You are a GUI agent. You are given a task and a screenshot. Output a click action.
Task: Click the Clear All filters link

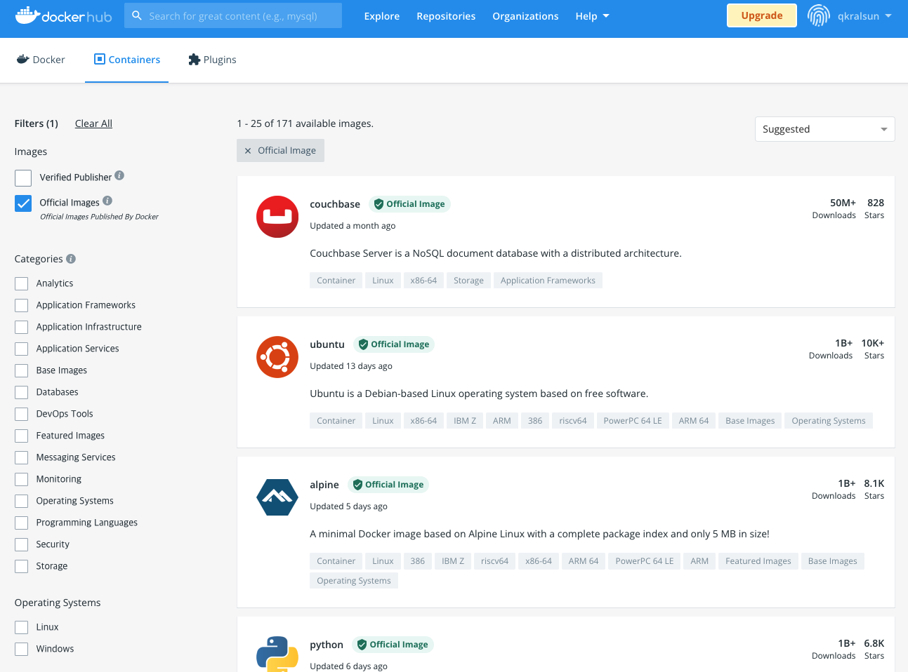click(x=93, y=123)
